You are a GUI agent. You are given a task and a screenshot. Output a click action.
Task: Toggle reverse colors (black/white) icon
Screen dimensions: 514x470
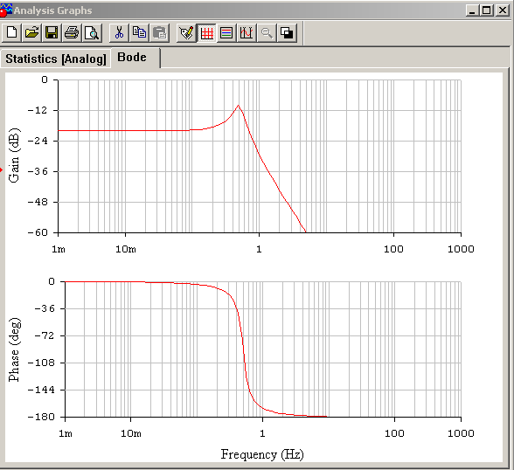coord(287,32)
